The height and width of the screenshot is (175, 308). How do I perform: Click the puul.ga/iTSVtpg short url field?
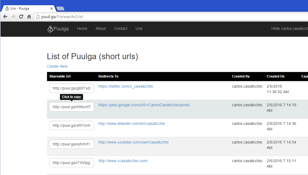click(72, 163)
